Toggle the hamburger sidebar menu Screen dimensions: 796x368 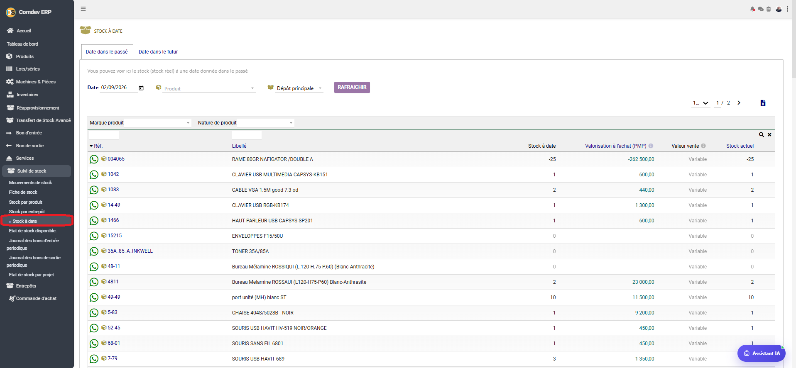[83, 9]
